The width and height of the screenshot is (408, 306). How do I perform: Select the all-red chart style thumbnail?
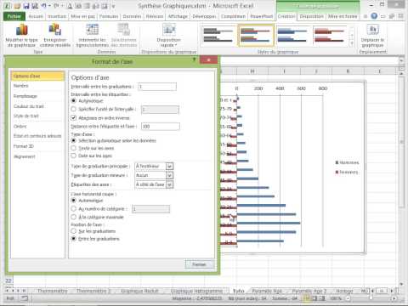coord(329,35)
